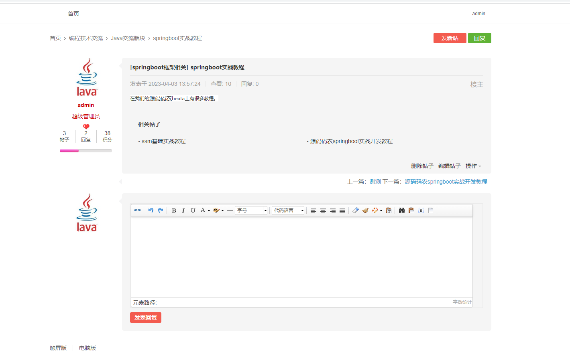Image resolution: width=570 pixels, height=360 pixels.
Task: Toggle bold formatting in reply editor
Action: pyautogui.click(x=174, y=210)
